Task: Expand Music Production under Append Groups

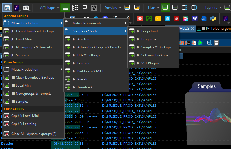Action: [33, 23]
